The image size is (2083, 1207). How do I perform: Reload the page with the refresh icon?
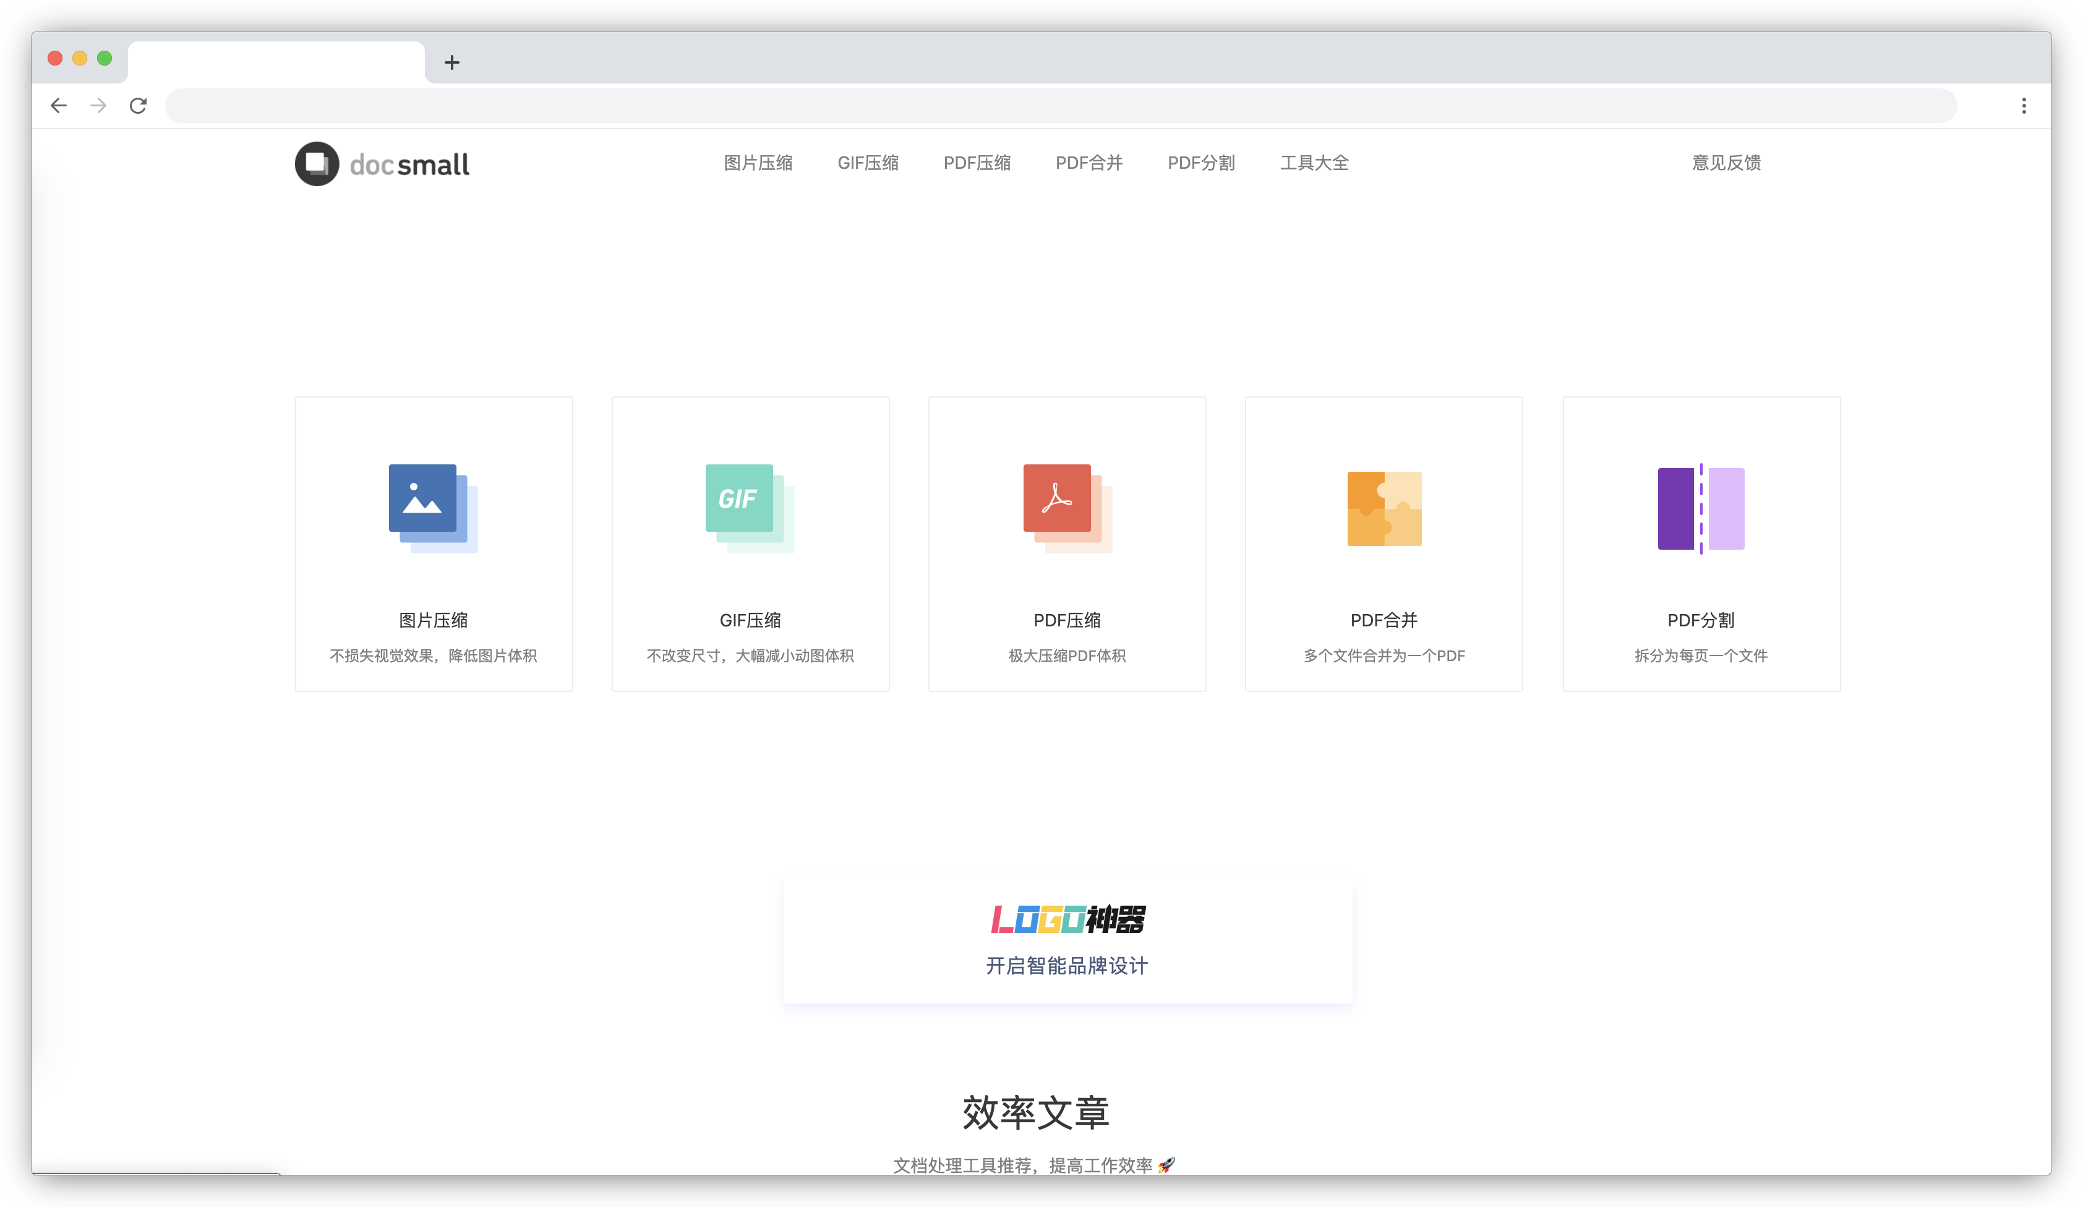pos(138,106)
